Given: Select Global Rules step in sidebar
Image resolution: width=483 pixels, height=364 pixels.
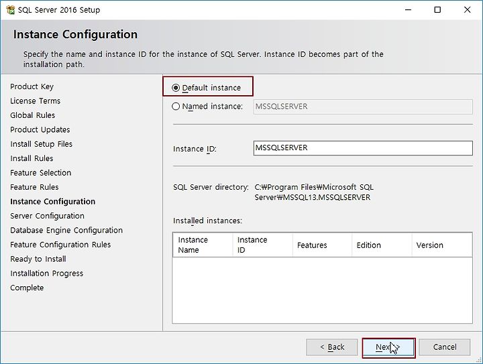Looking at the screenshot, I should (32, 115).
